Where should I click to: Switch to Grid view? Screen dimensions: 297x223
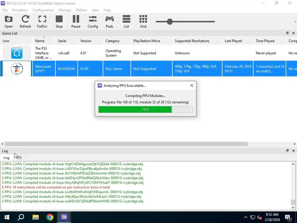(143, 21)
